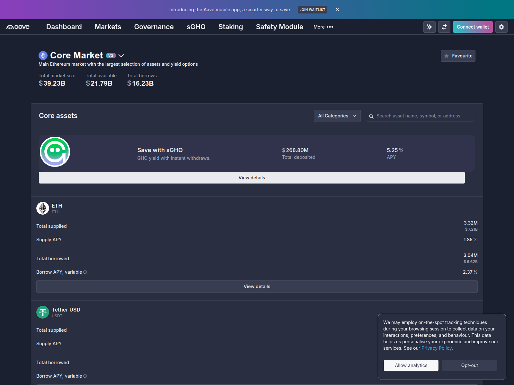Click the $268.80M total deposited value
The width and height of the screenshot is (514, 385).
tap(295, 150)
